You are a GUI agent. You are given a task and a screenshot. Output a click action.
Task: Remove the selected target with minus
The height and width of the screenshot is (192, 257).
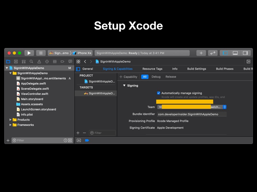[84, 133]
